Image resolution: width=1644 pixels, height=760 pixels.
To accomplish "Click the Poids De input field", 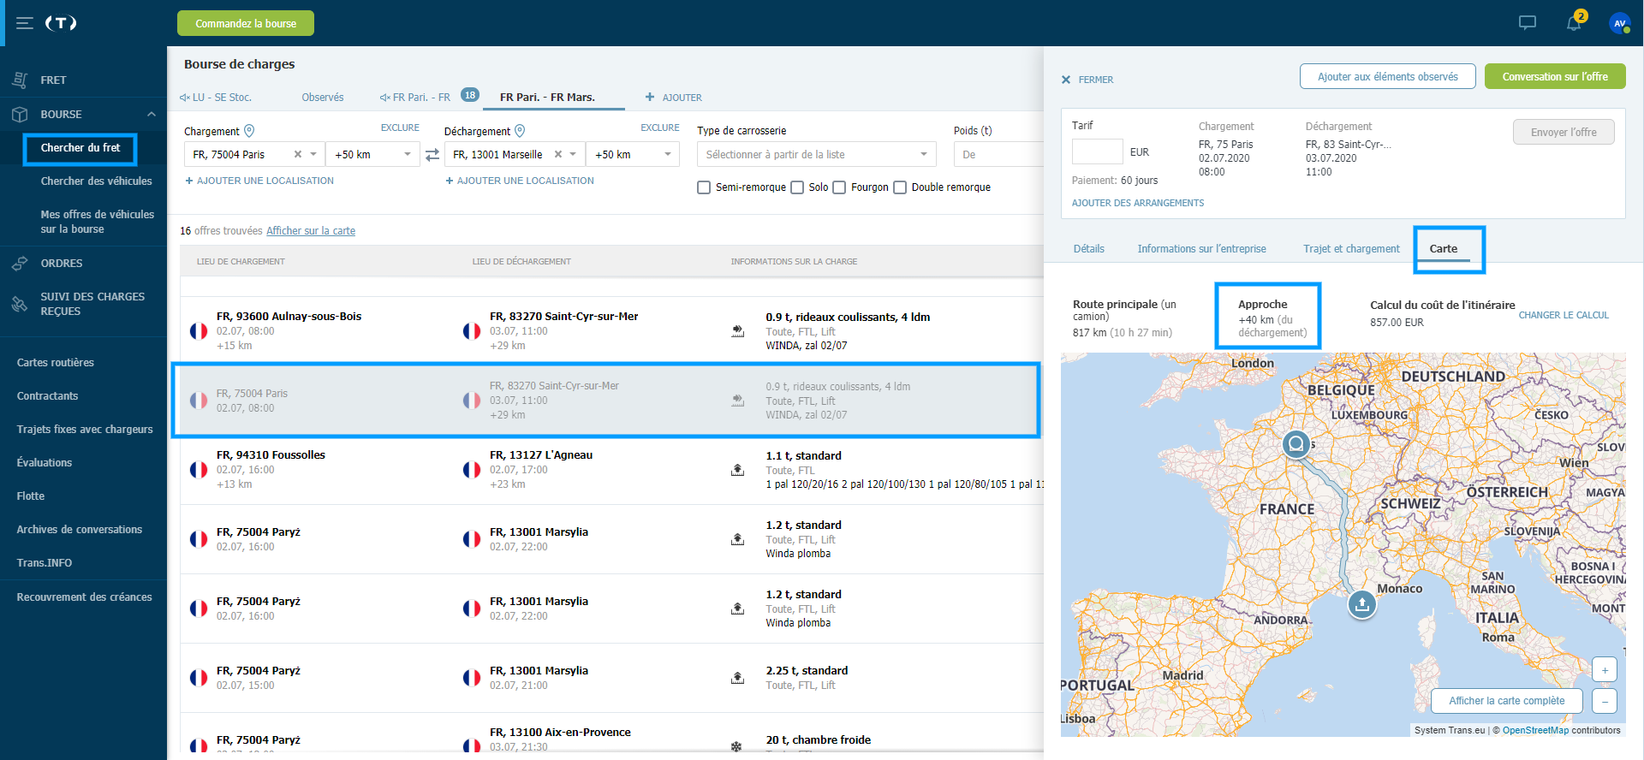I will point(998,154).
